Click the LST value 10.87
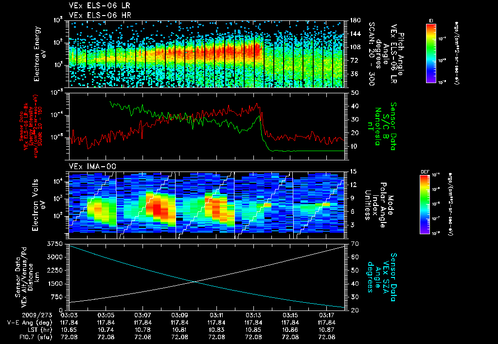The width and height of the screenshot is (498, 344). [327, 330]
